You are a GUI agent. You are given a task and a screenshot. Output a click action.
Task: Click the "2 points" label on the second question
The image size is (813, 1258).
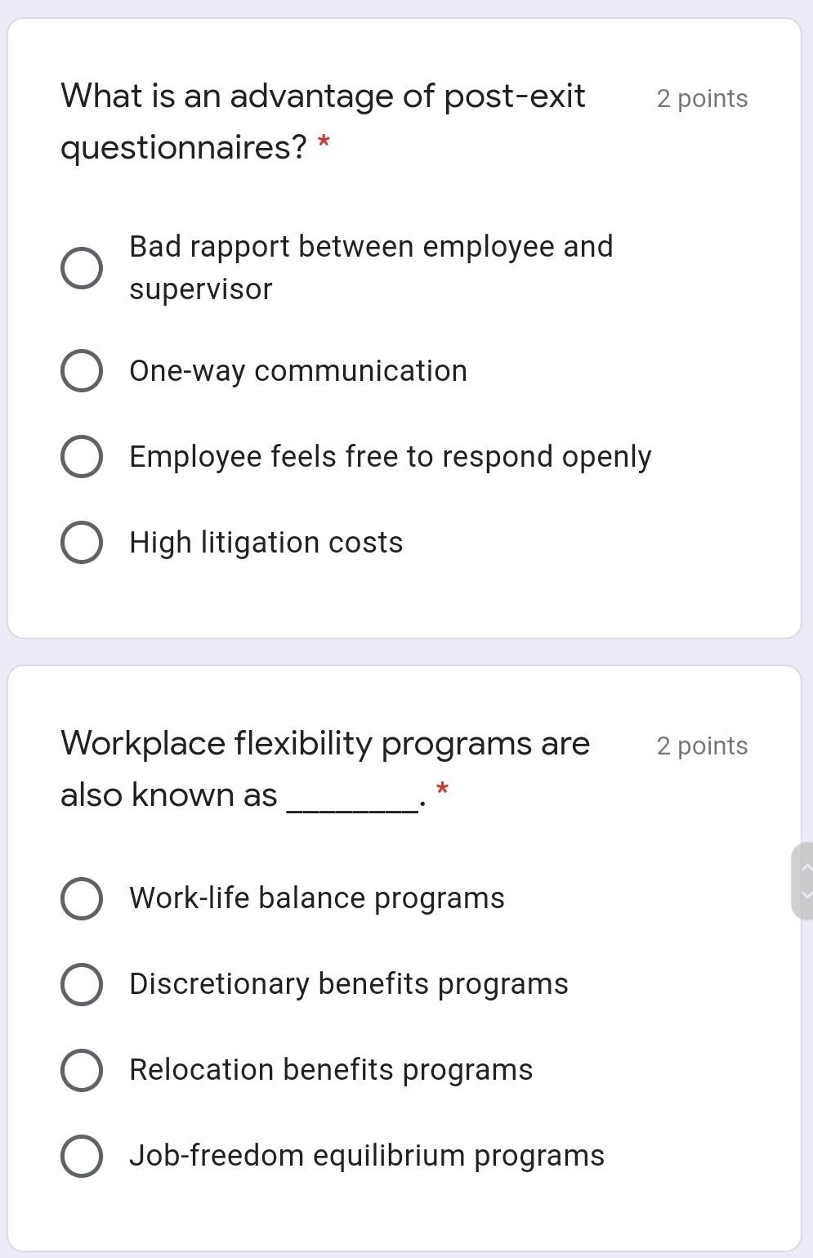coord(703,745)
